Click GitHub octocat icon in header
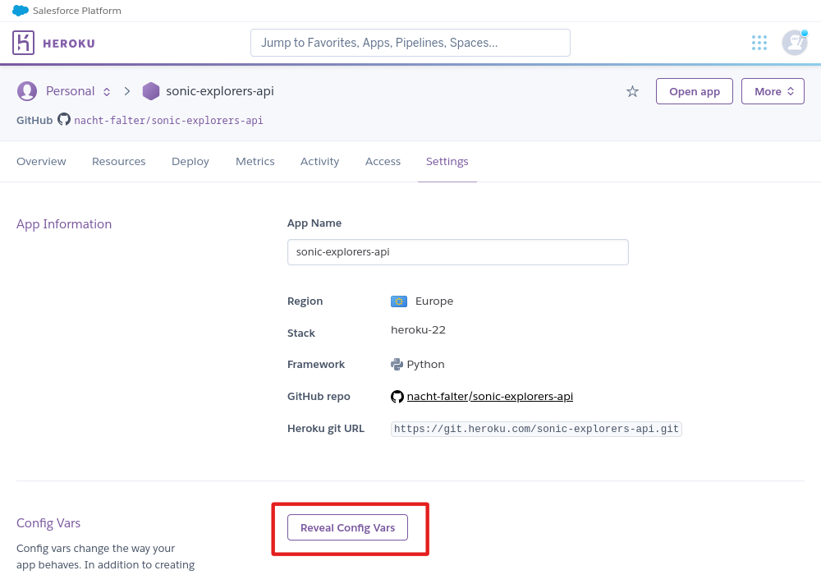 coord(64,119)
